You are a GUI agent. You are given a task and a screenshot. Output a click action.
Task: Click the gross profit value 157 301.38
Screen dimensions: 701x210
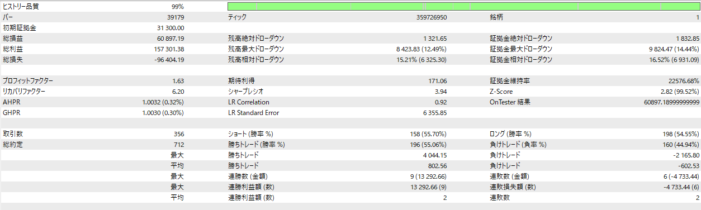point(169,49)
